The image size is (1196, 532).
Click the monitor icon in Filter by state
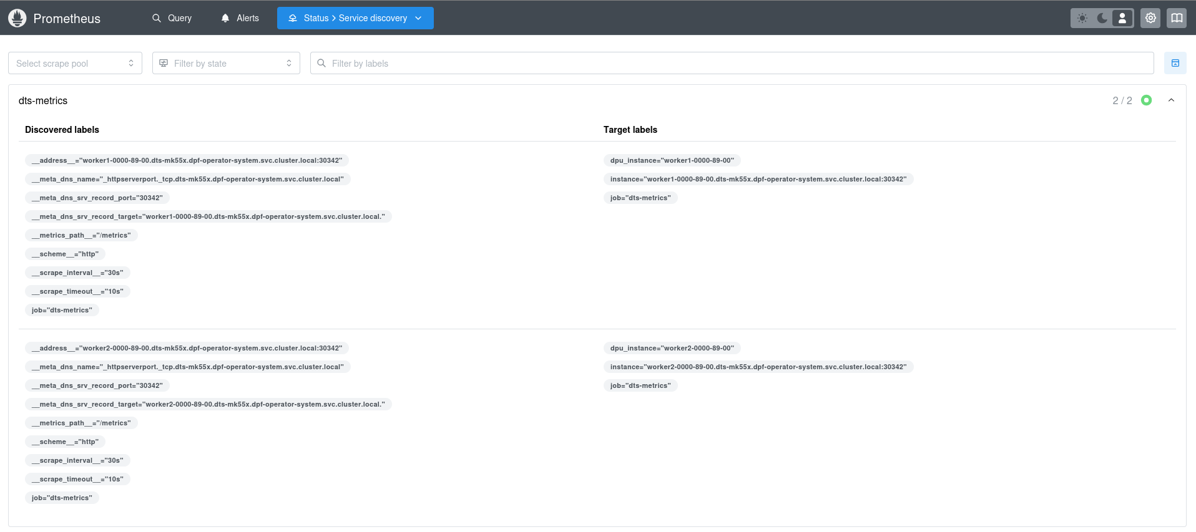click(x=164, y=63)
